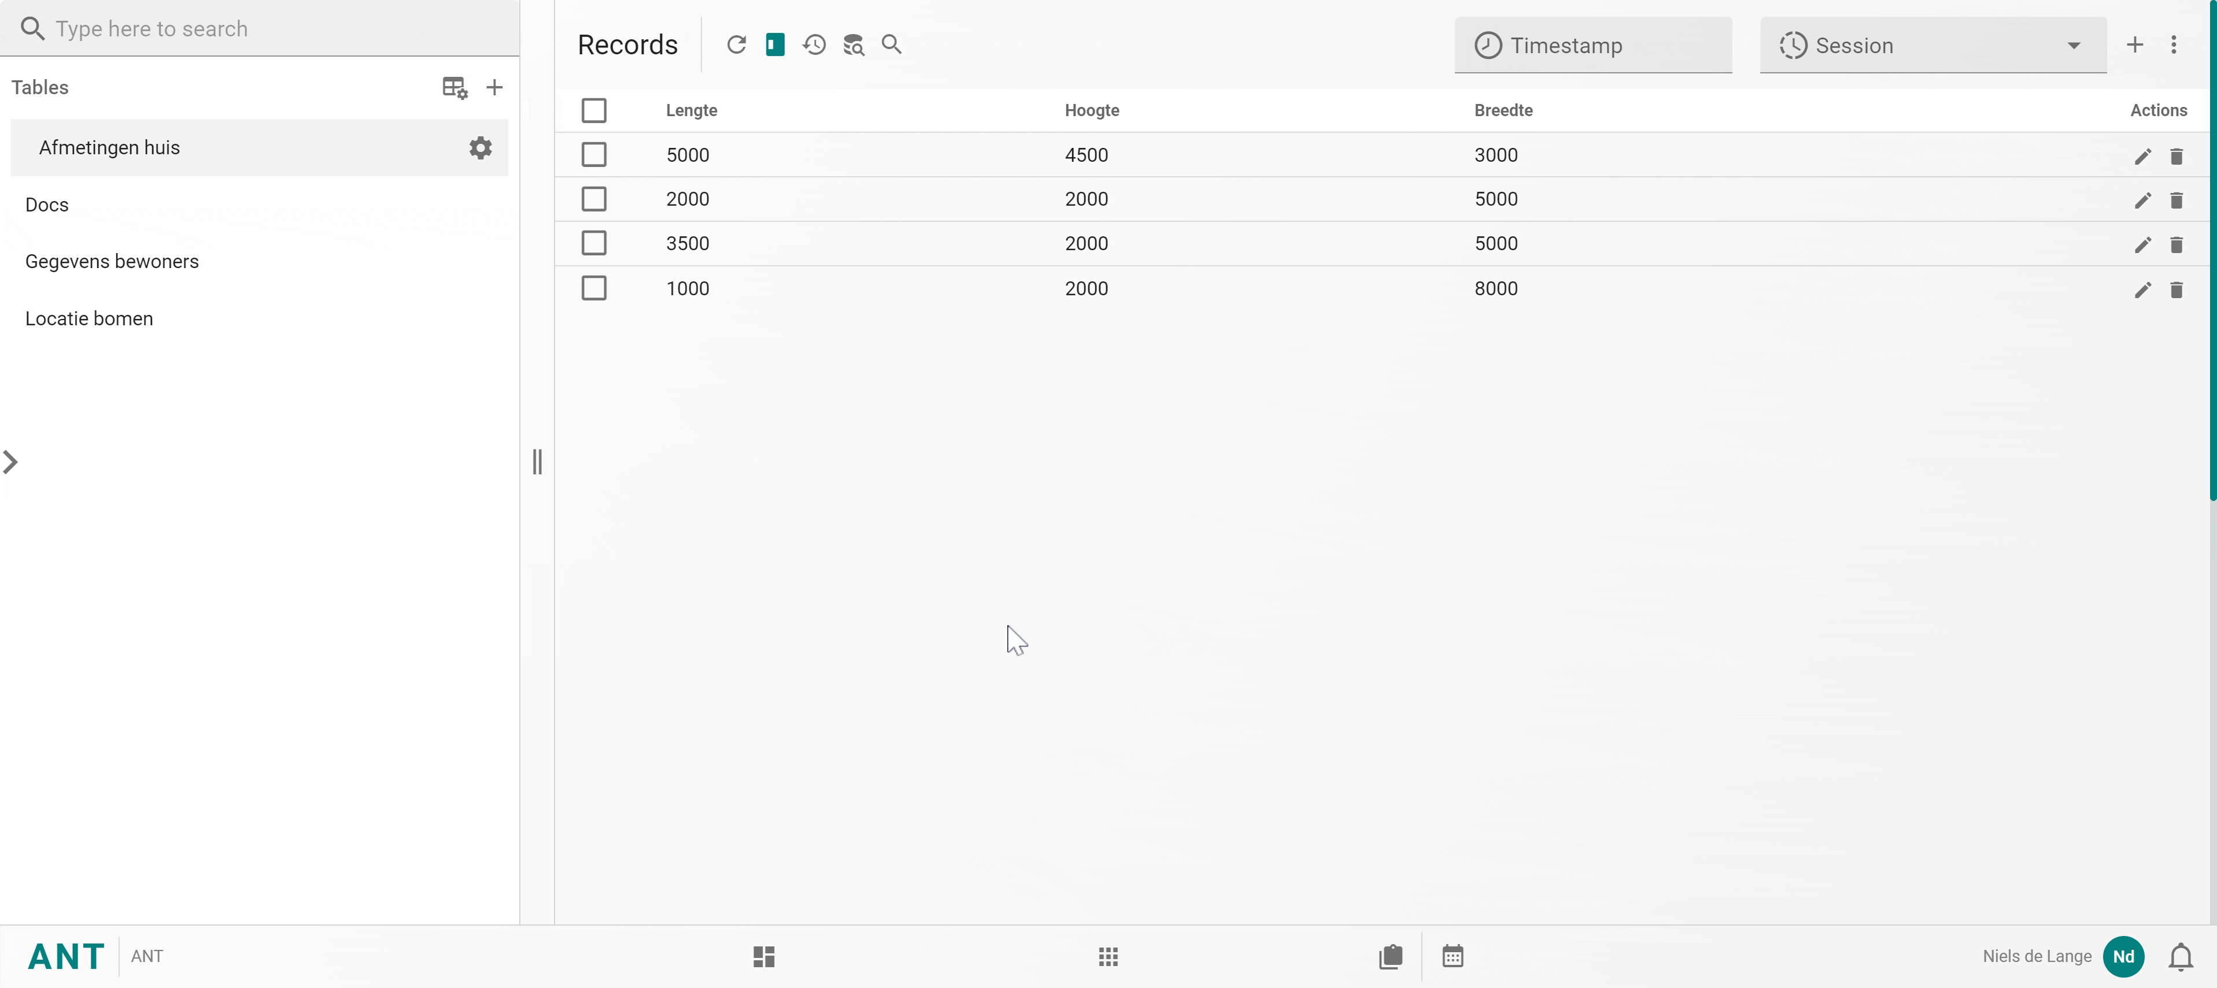Expand the left side panel chevron
The image size is (2217, 988).
[x=10, y=462]
